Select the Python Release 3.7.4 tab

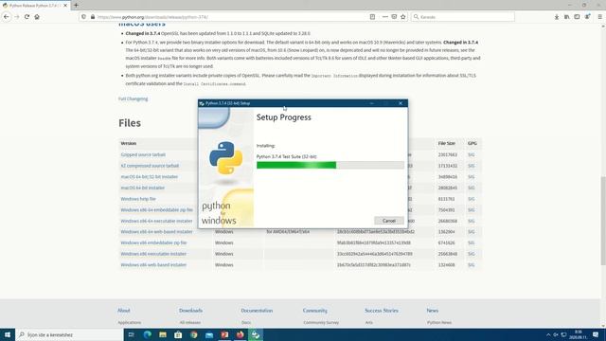click(35, 6)
